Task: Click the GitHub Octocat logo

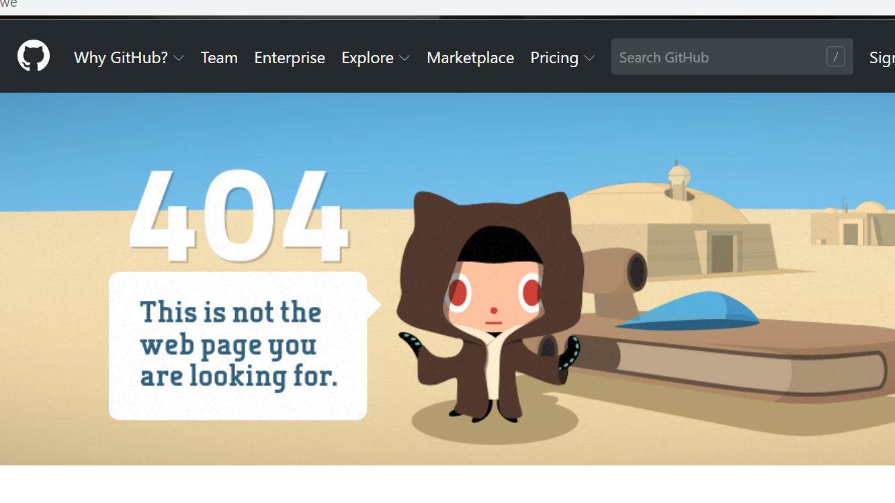Action: point(34,56)
